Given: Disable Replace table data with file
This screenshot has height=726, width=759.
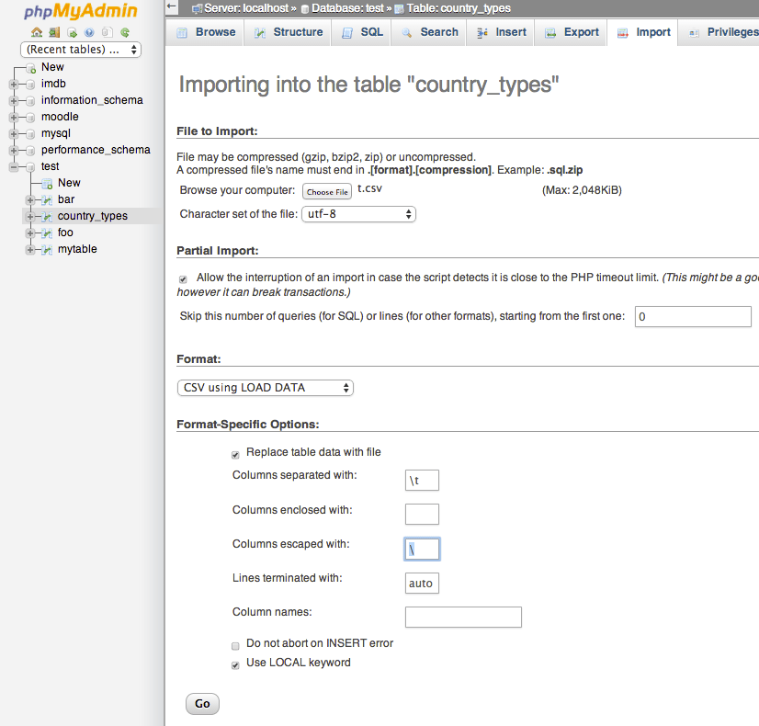Looking at the screenshot, I should (x=234, y=453).
